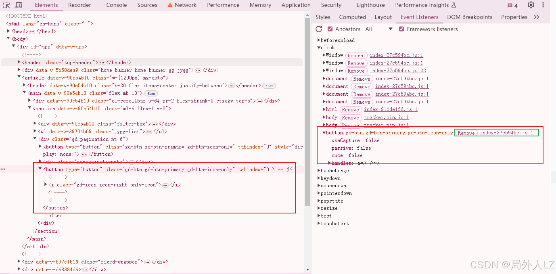Remove the html click listener
This screenshot has width=556, height=274.
350,110
